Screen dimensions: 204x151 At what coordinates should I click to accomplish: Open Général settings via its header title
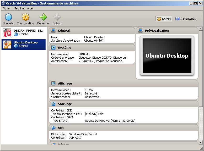64,31
